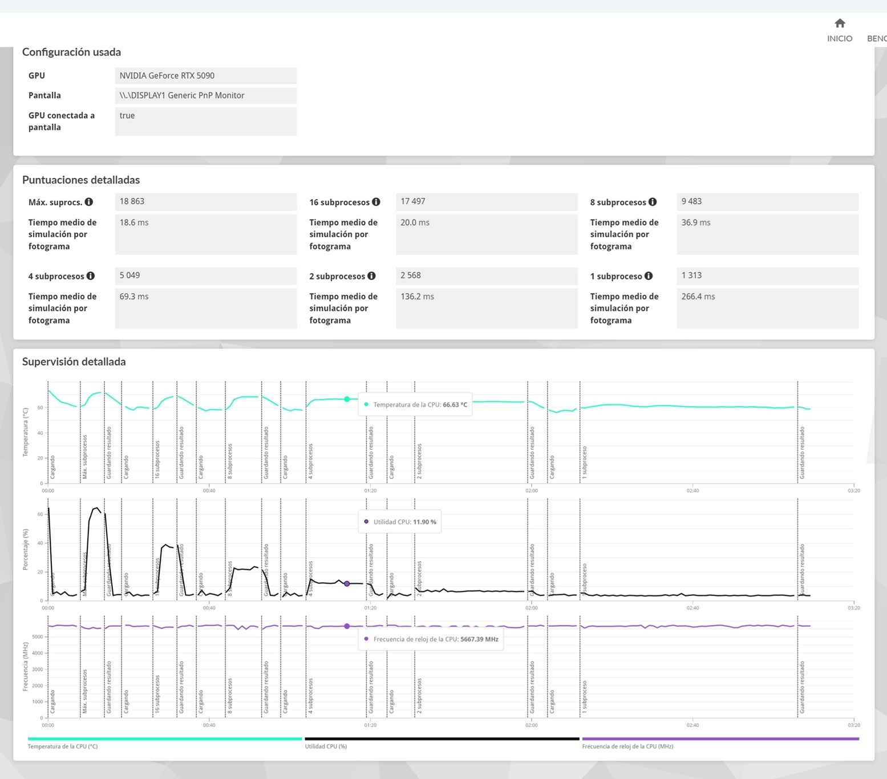Click the Máx. suprocs. score value 18 863

pyautogui.click(x=205, y=202)
